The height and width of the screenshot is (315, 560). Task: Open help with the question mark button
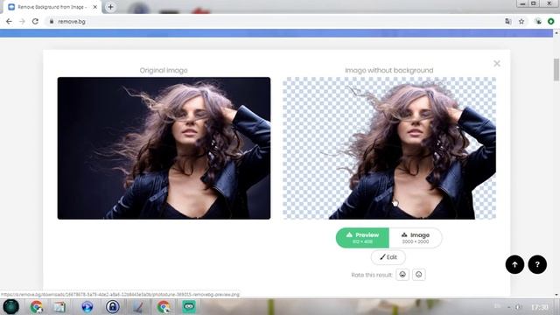coord(537,264)
